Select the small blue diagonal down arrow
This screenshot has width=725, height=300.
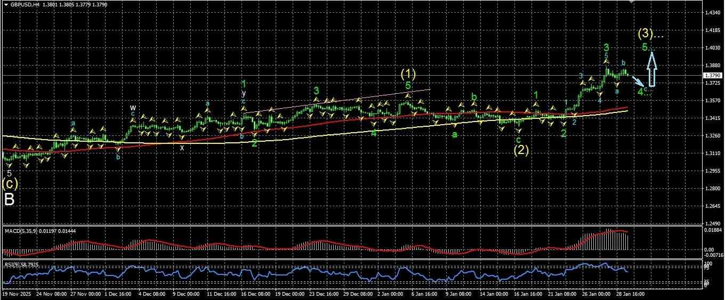coord(638,80)
